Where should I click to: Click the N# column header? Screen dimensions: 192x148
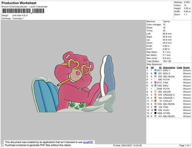point(152,68)
